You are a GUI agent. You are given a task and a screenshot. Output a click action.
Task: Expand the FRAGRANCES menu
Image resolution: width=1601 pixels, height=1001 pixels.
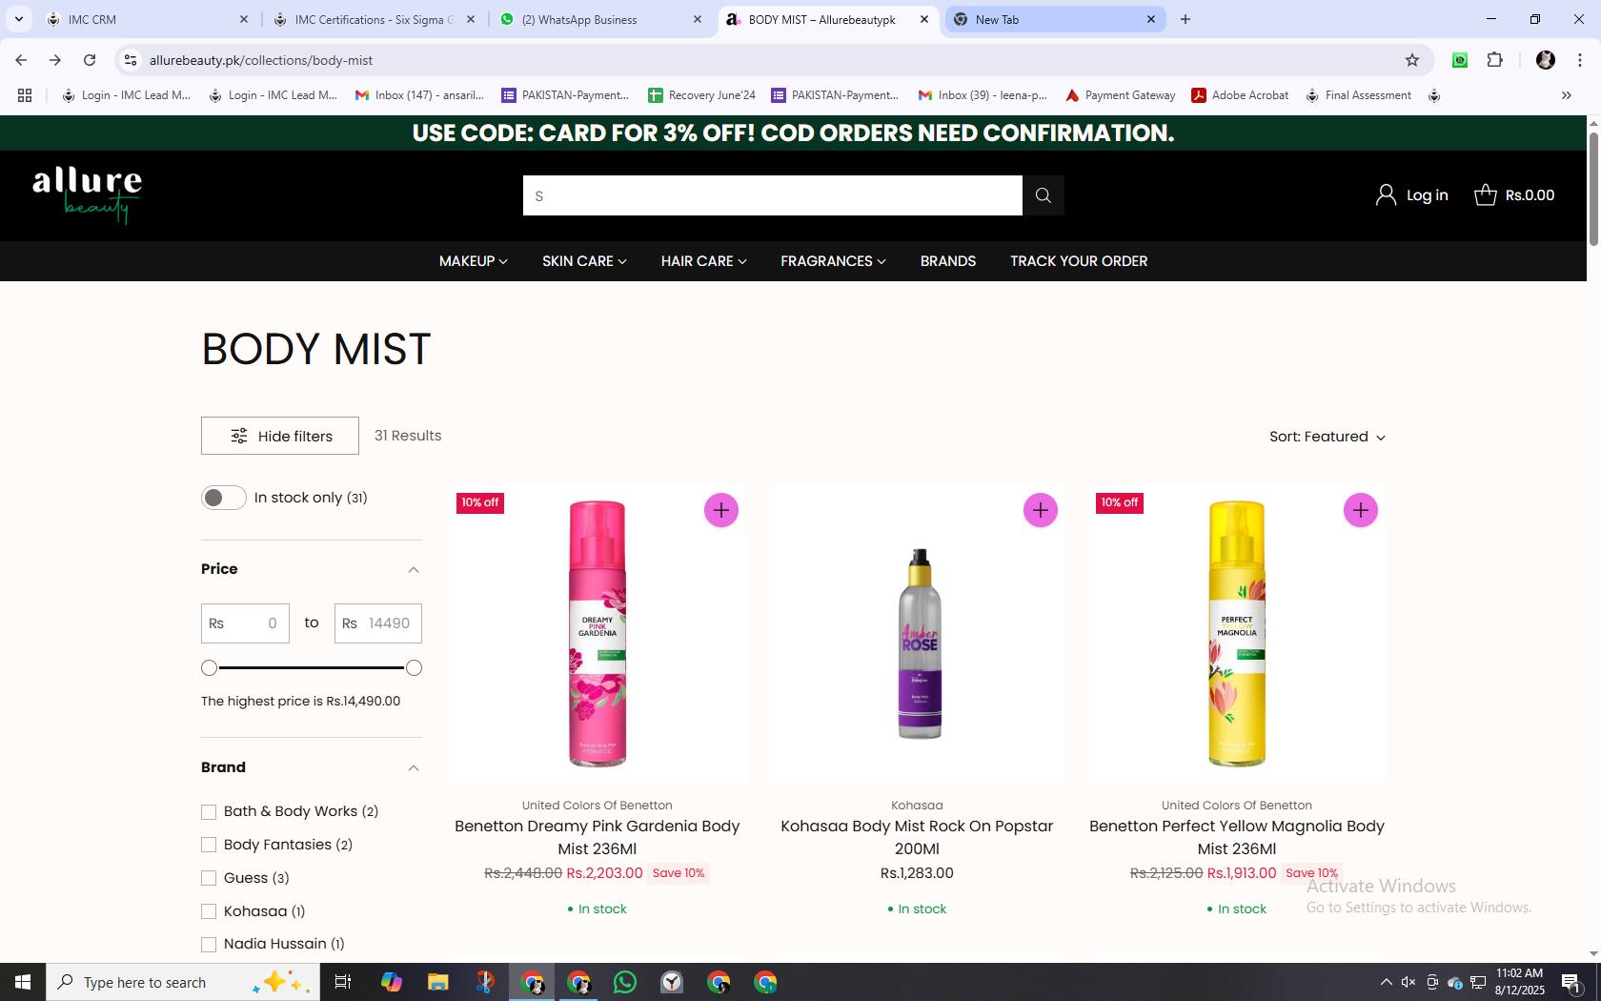(x=833, y=261)
